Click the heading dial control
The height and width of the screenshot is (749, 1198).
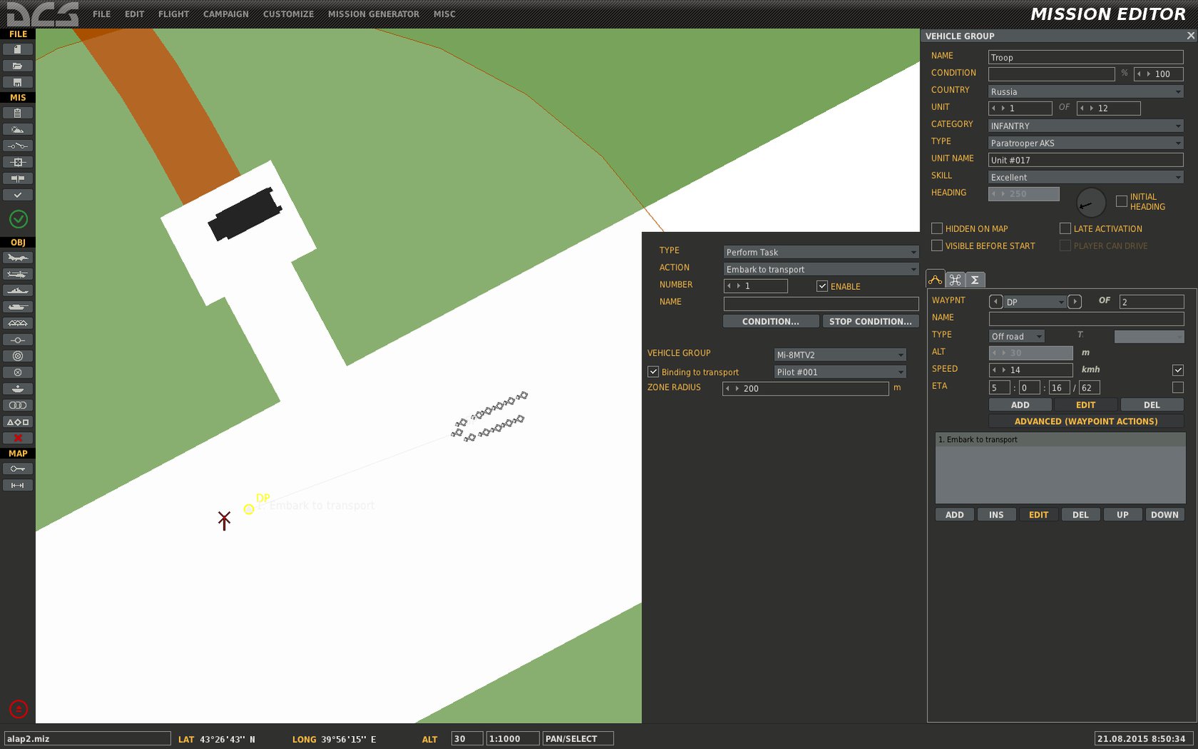1090,203
